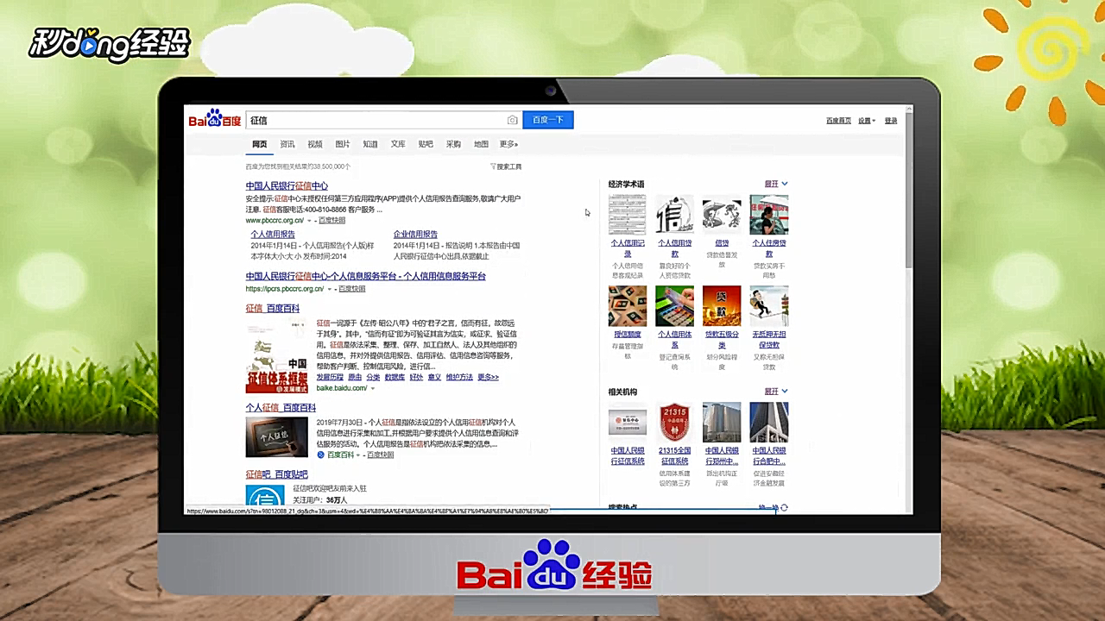Click the 个人信用记录 thumbnail image
The width and height of the screenshot is (1105, 621).
pyautogui.click(x=628, y=215)
